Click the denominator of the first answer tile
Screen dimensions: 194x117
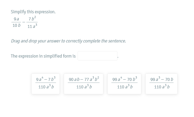coord(45,87)
